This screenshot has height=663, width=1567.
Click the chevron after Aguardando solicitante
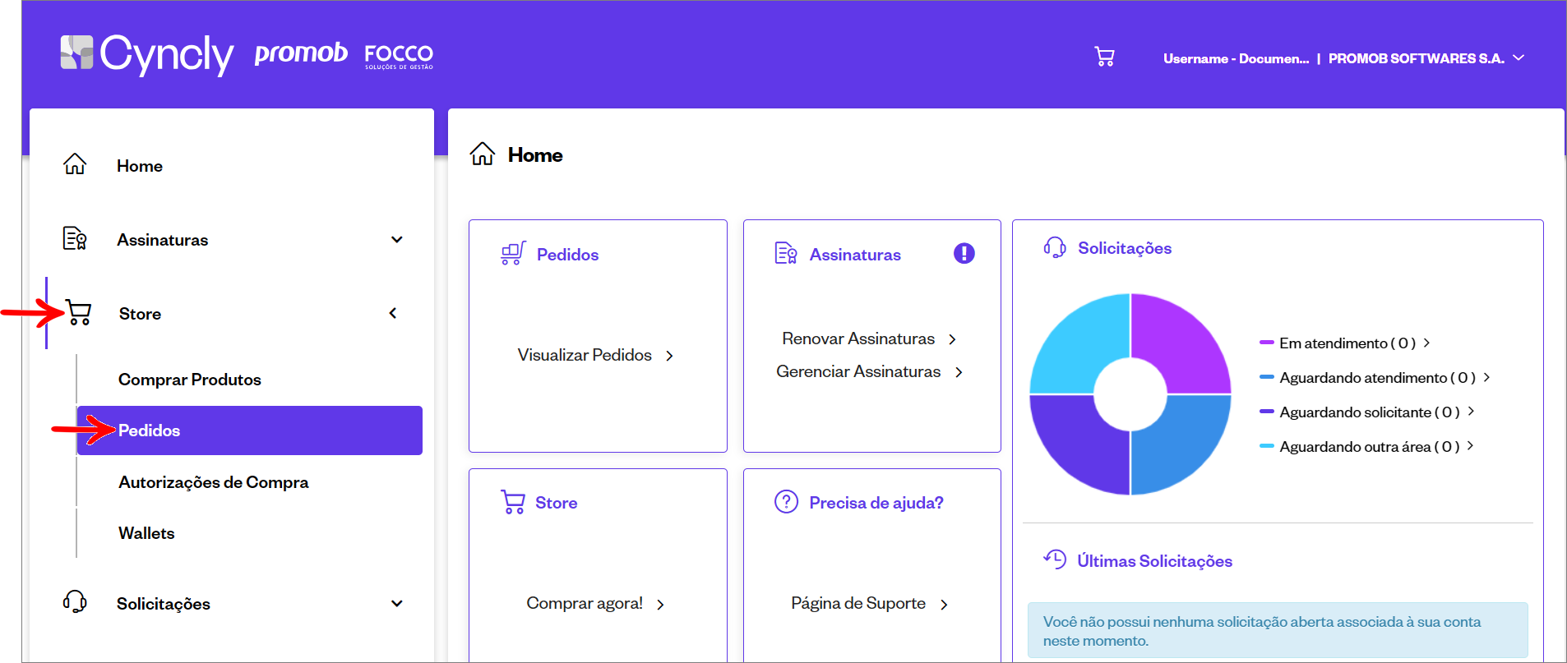point(1471,411)
